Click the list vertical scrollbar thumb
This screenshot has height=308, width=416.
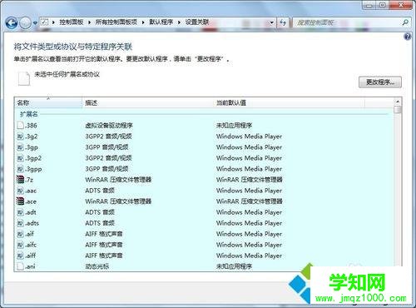398,109
